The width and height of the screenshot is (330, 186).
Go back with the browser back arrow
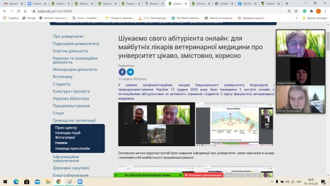(5, 11)
